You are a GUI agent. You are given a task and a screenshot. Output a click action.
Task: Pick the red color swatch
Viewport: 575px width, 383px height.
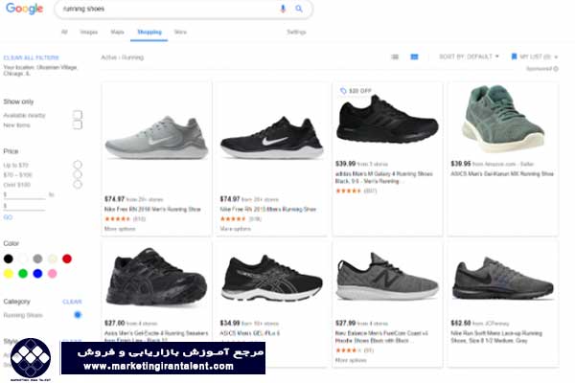(67, 259)
